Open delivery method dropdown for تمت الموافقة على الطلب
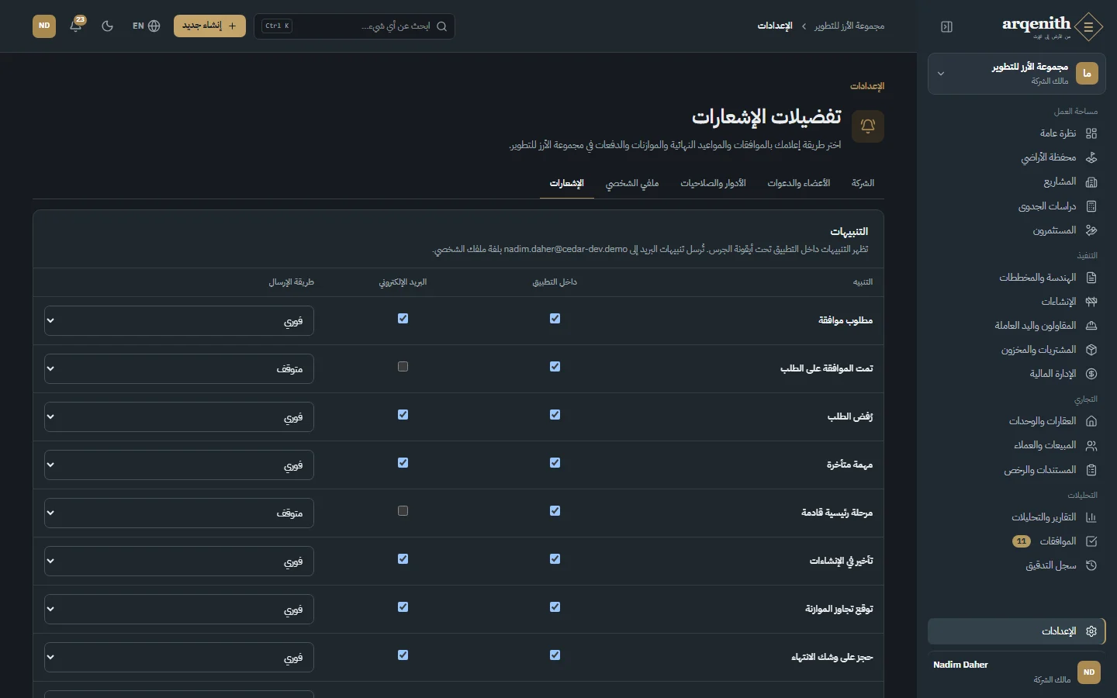The height and width of the screenshot is (698, 1117). click(179, 369)
